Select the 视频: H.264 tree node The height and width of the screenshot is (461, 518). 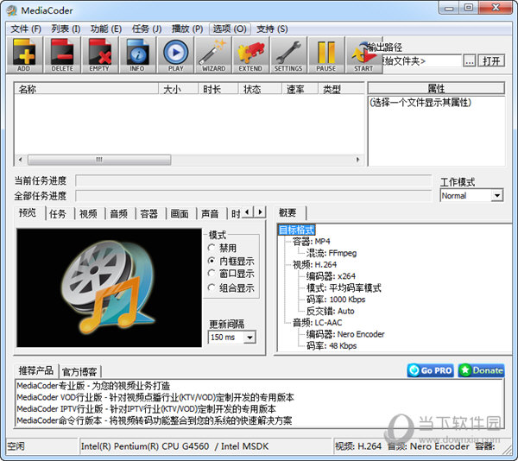click(315, 264)
